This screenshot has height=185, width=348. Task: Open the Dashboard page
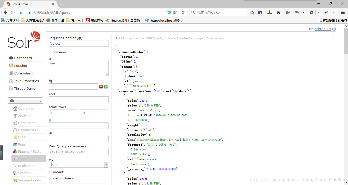[23, 58]
